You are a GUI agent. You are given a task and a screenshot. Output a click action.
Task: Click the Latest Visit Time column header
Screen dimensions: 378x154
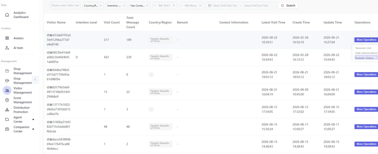273,23
